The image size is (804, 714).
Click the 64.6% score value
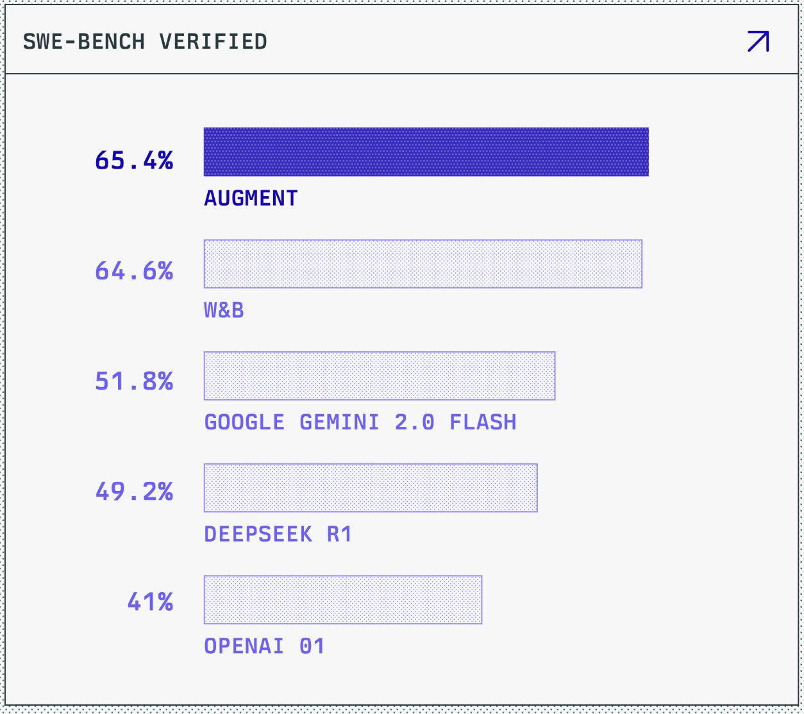(134, 271)
